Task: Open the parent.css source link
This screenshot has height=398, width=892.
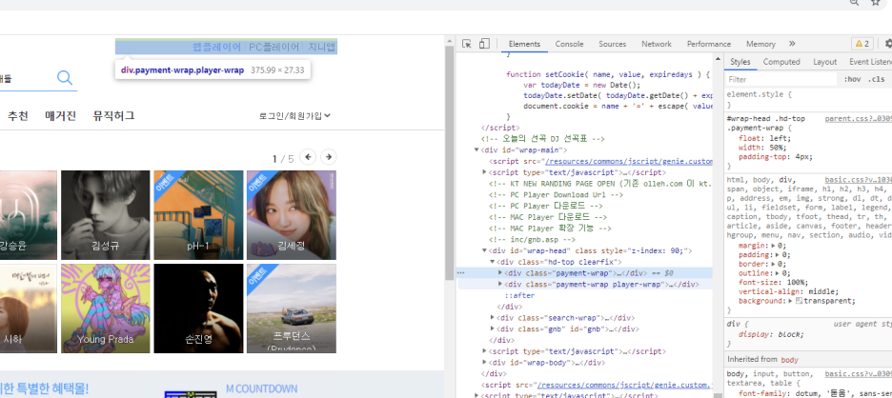Action: coord(858,119)
